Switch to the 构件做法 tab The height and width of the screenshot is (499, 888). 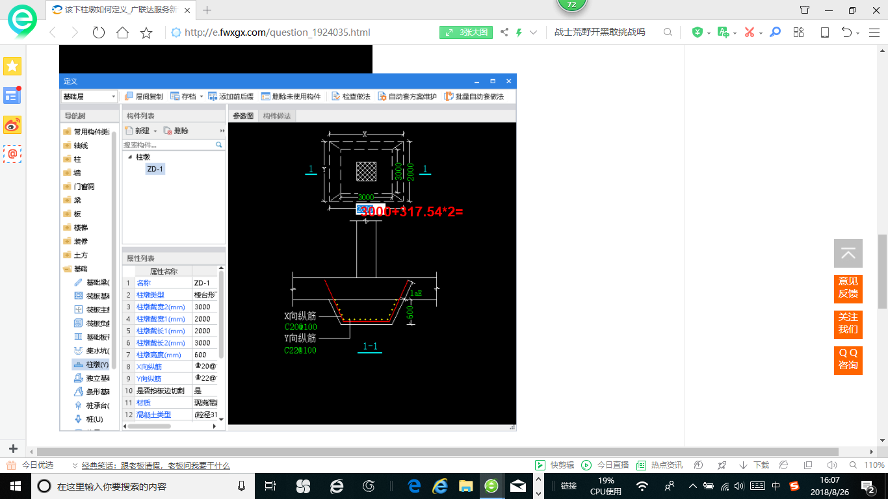[x=277, y=116]
